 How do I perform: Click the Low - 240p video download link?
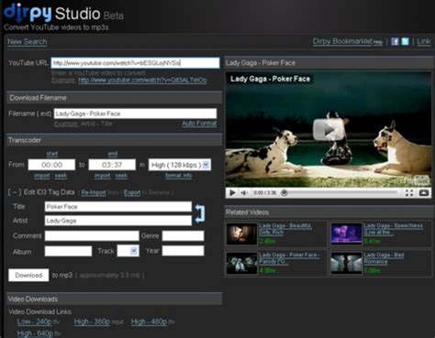pyautogui.click(x=35, y=322)
